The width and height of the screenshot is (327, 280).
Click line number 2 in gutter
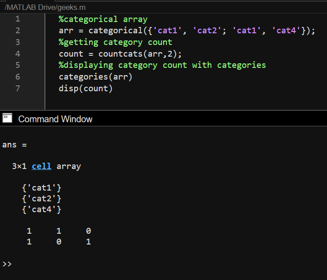click(18, 31)
